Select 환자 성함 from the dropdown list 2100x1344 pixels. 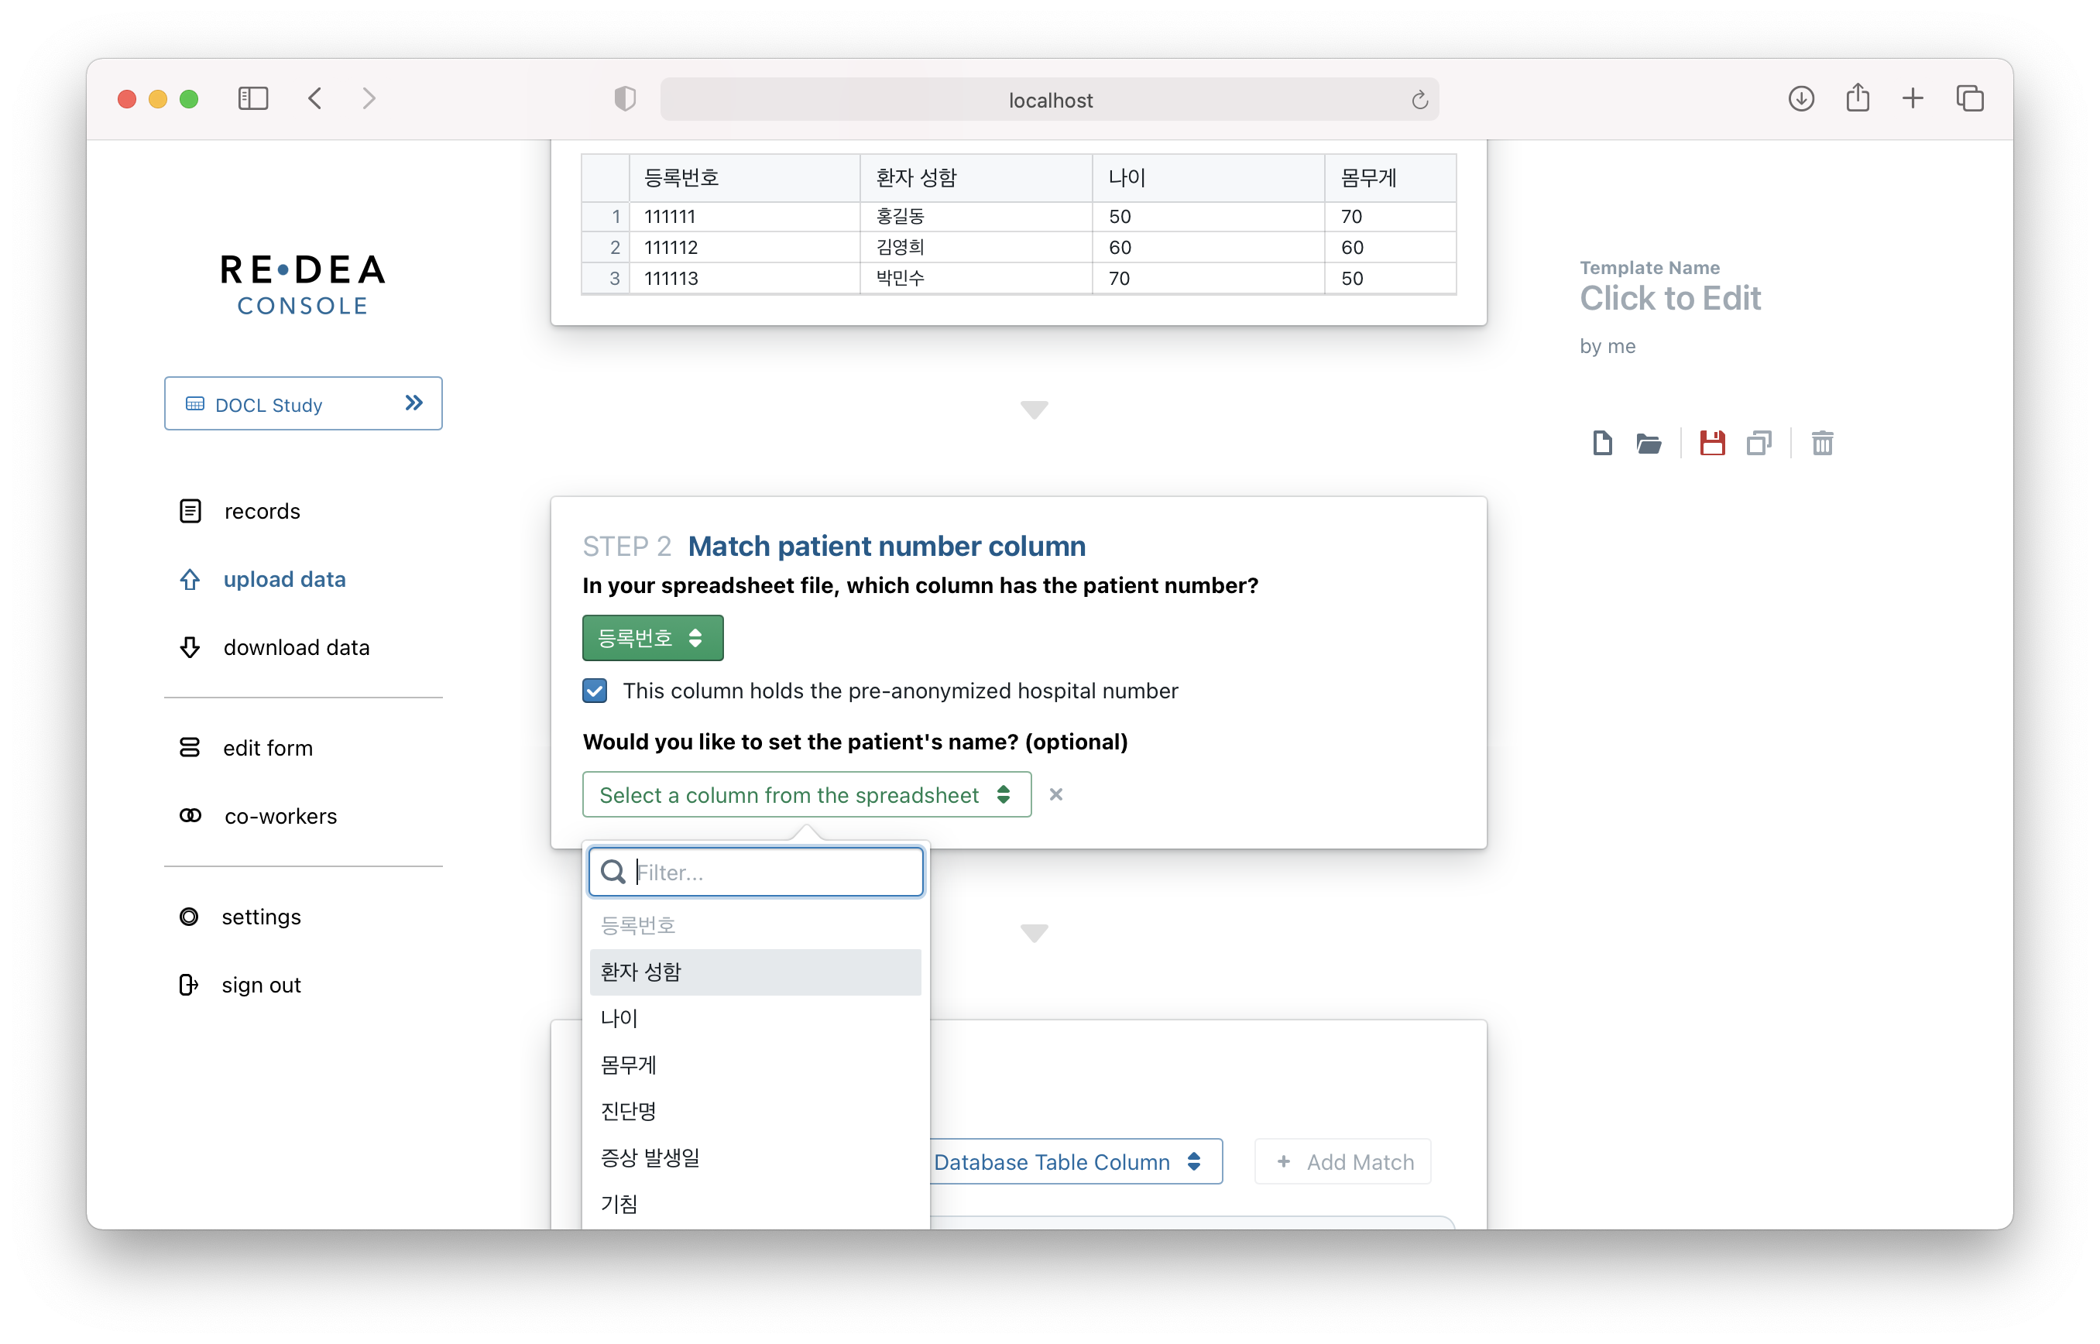755,972
